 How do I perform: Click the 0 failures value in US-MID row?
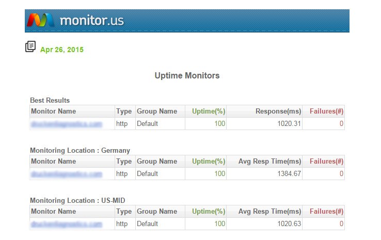pyautogui.click(x=341, y=223)
